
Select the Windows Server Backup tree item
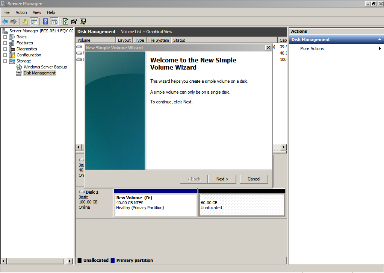click(x=45, y=67)
